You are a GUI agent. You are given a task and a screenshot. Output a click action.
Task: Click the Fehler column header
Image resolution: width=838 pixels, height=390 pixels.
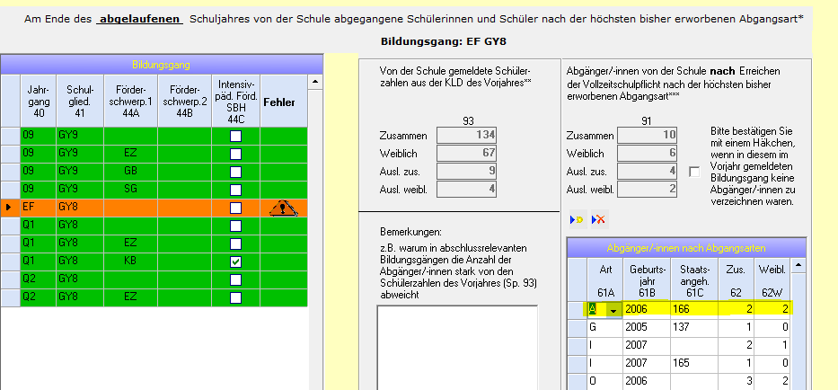point(278,103)
